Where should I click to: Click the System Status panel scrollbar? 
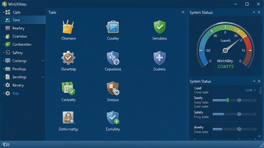pos(260,91)
